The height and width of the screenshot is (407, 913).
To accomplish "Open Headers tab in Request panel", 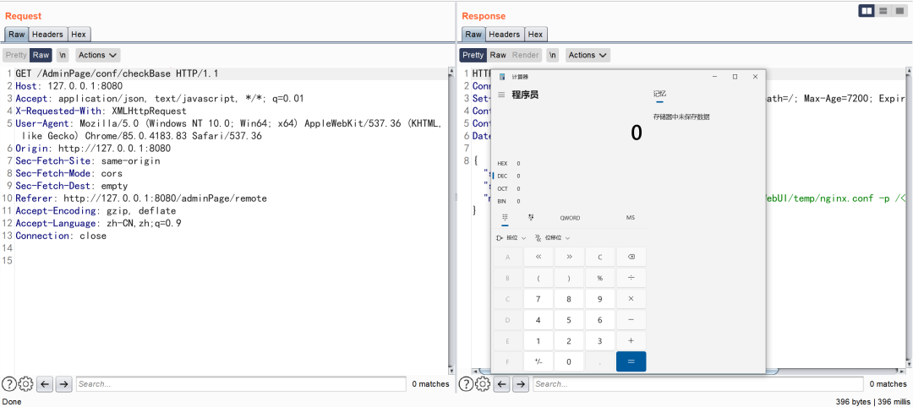I will click(47, 35).
